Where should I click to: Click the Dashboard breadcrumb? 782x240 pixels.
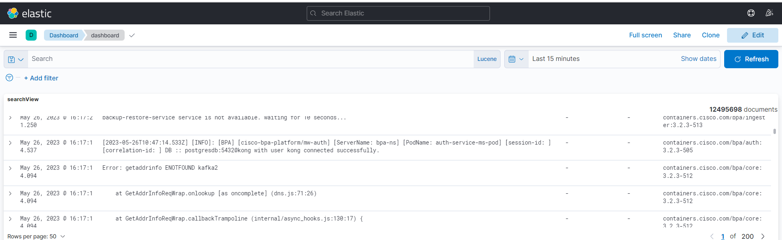[64, 35]
